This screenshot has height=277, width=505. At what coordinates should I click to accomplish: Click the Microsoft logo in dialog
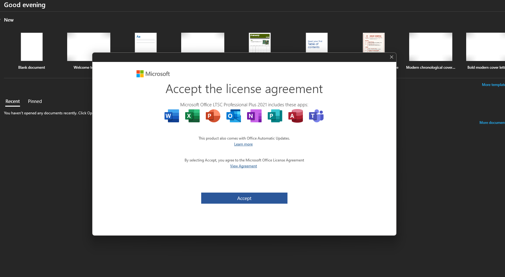pyautogui.click(x=153, y=74)
